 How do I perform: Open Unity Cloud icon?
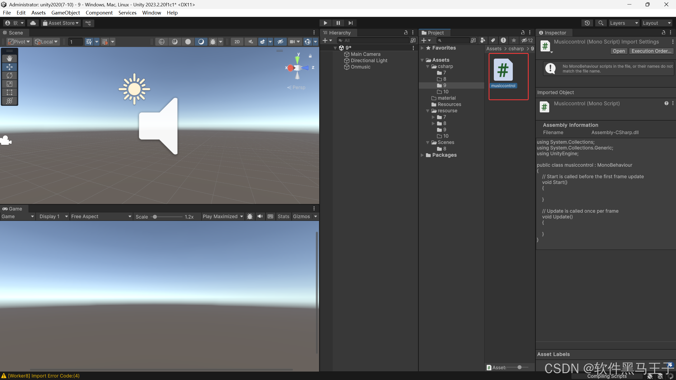(33, 23)
